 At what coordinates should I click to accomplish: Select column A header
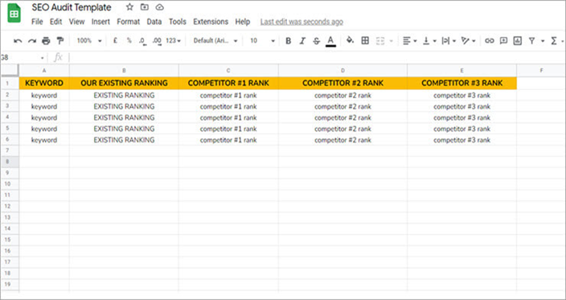[x=44, y=71]
